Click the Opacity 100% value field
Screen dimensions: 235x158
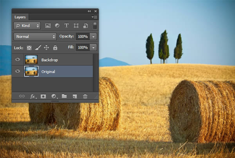(83, 37)
